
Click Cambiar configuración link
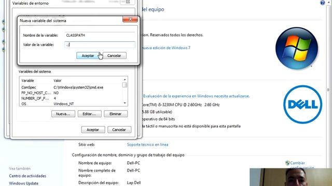point(302,165)
